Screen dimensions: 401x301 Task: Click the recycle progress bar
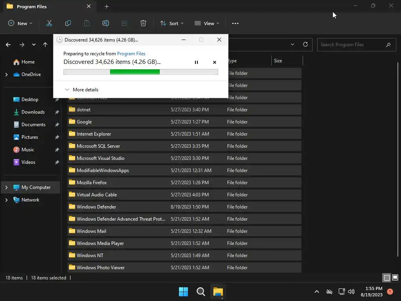click(141, 72)
